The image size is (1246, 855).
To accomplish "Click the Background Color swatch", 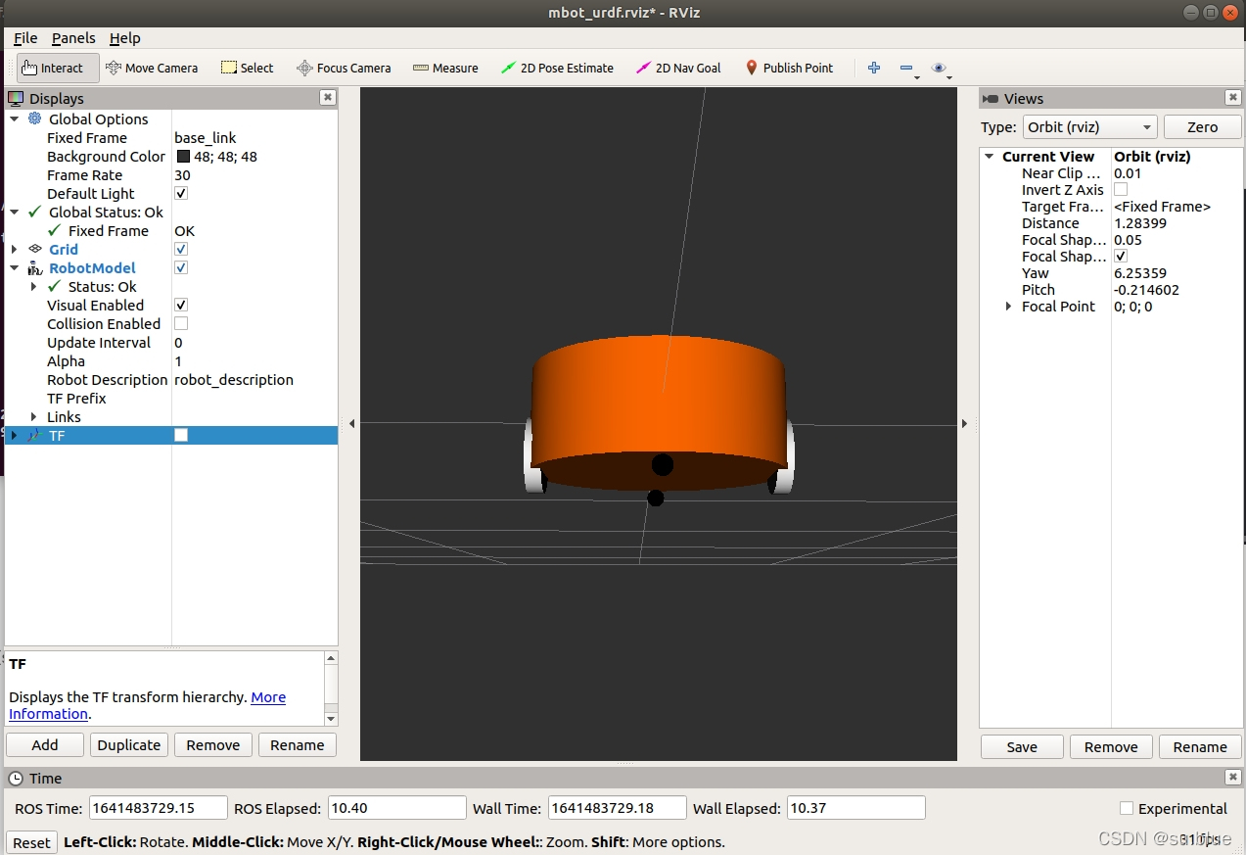I will tap(183, 157).
